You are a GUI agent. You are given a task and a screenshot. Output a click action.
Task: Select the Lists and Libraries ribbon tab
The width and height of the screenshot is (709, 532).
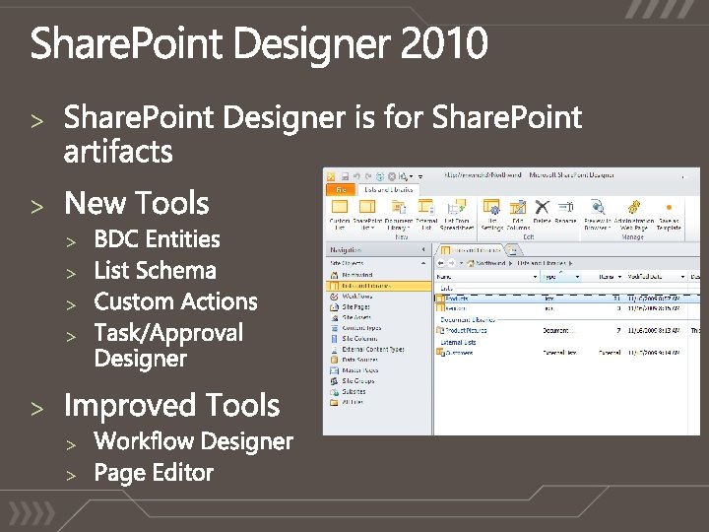point(388,189)
